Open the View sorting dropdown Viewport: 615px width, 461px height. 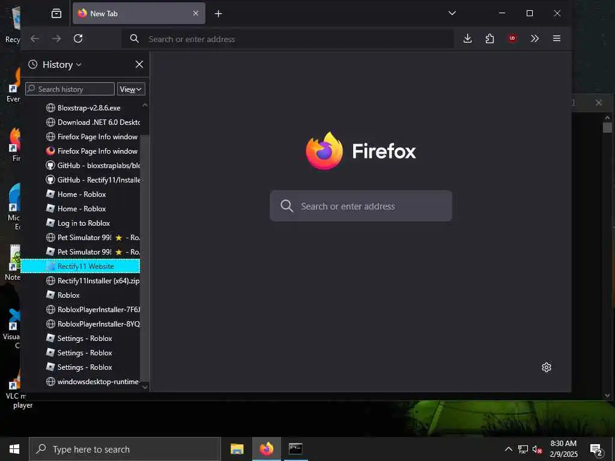[131, 89]
